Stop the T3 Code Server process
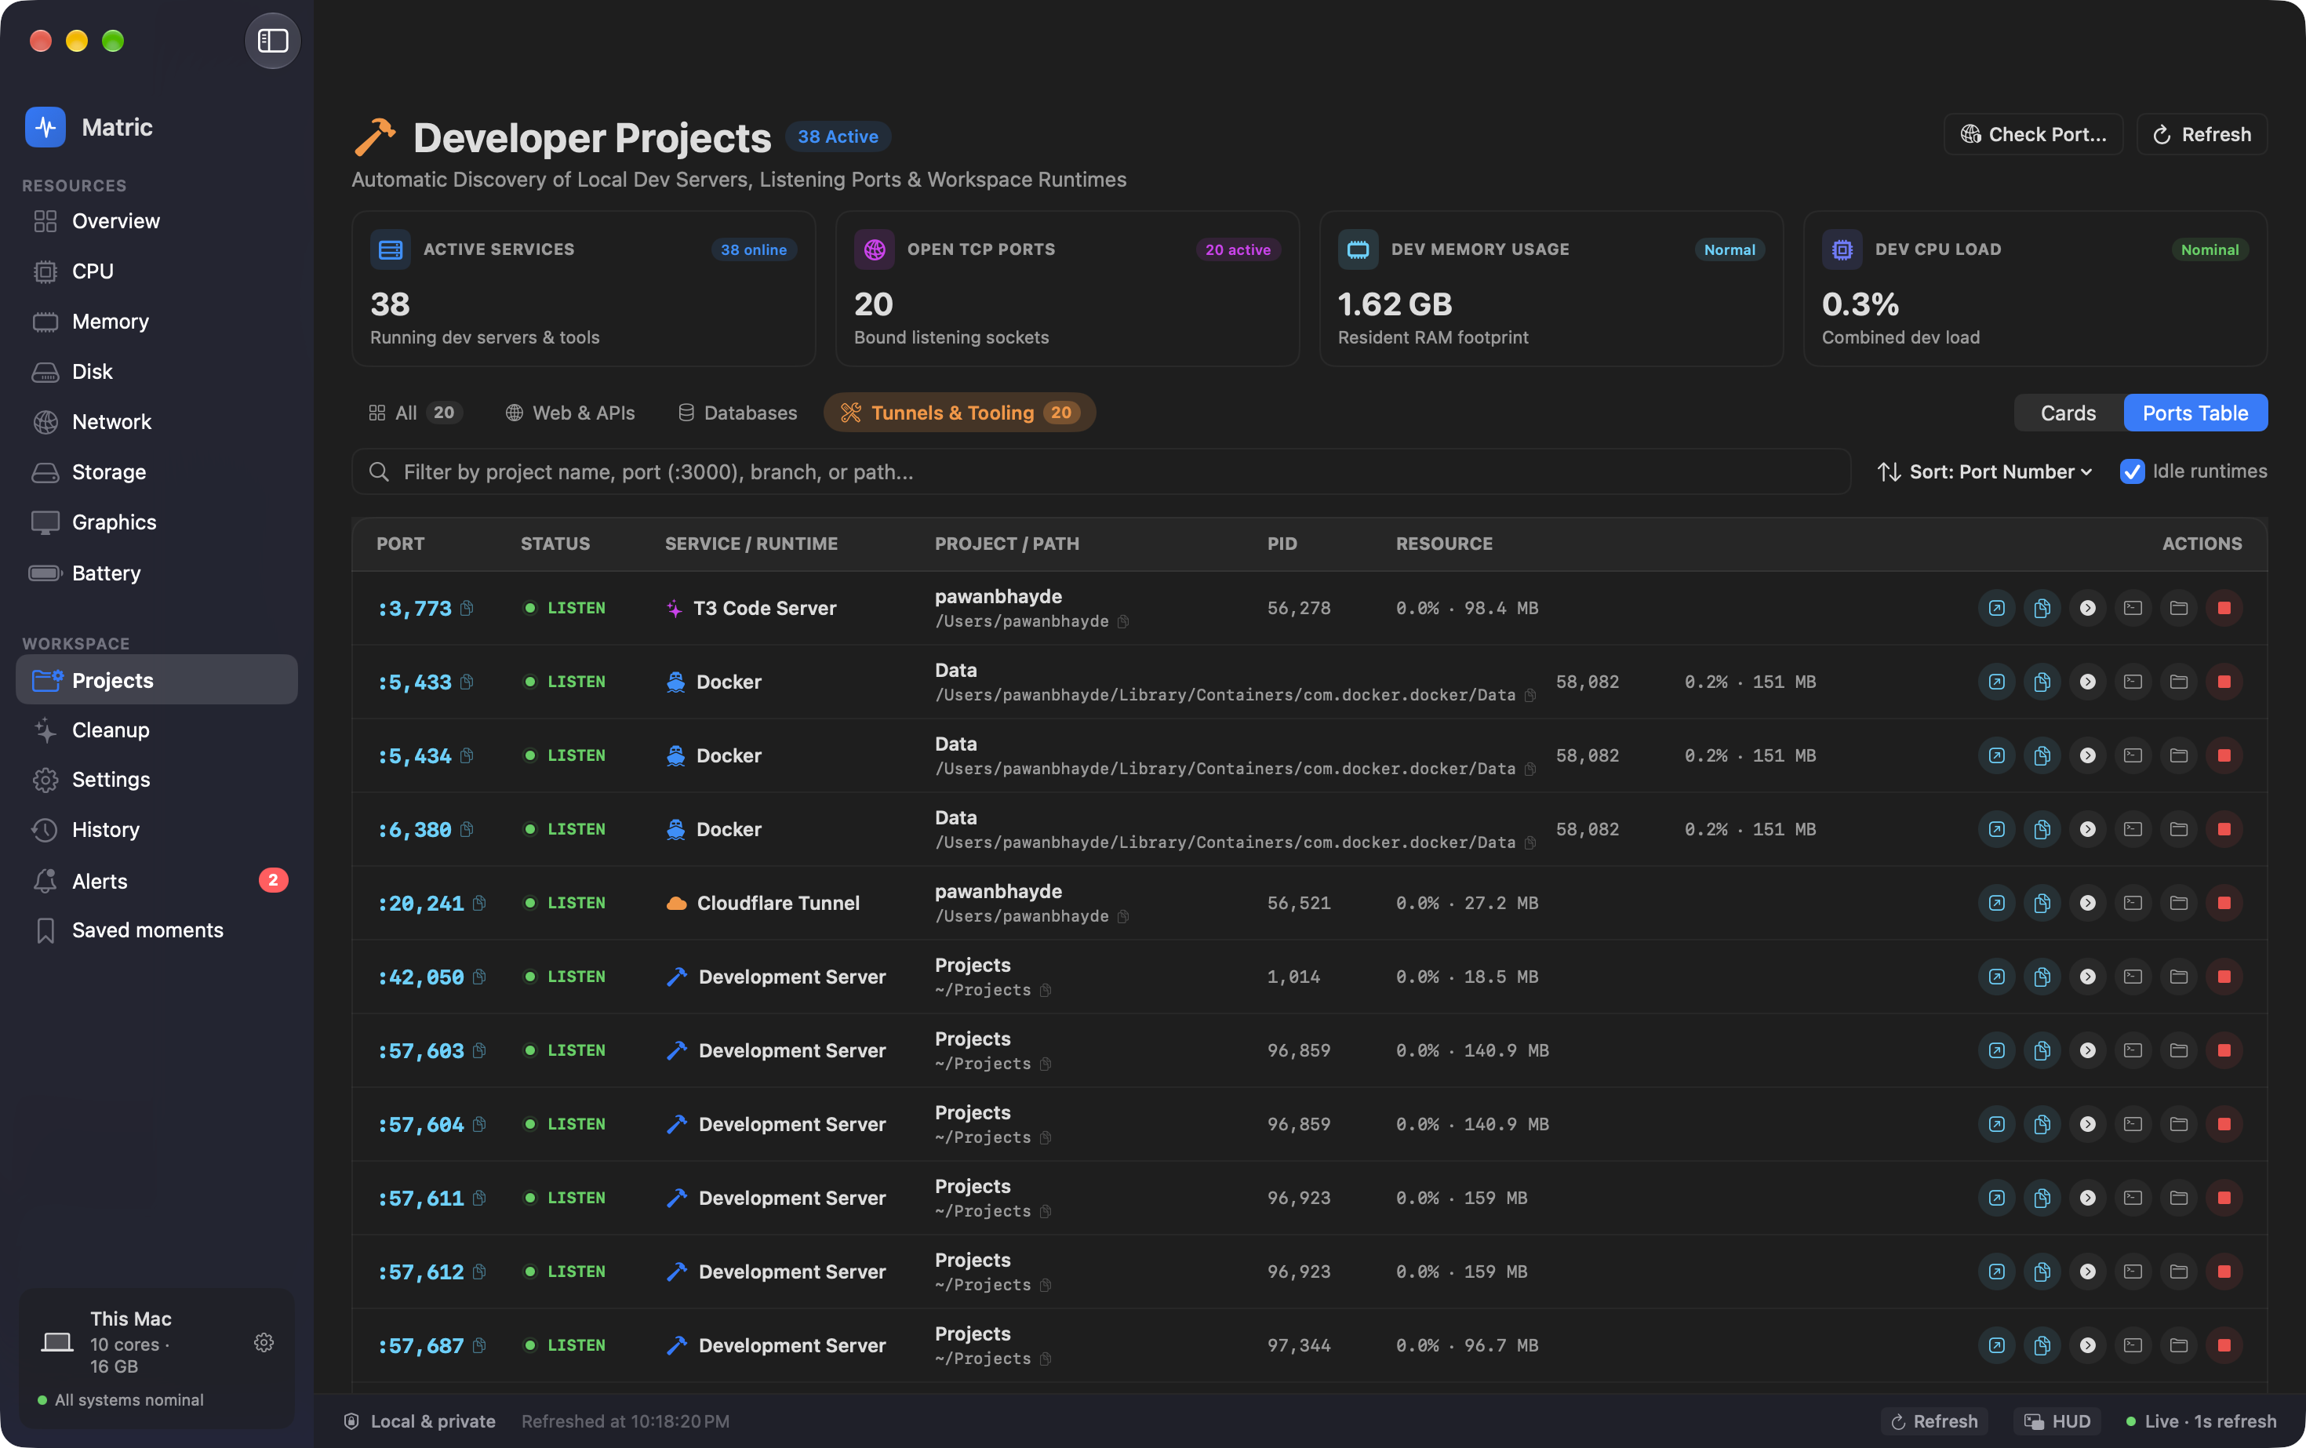2306x1448 pixels. (2224, 608)
